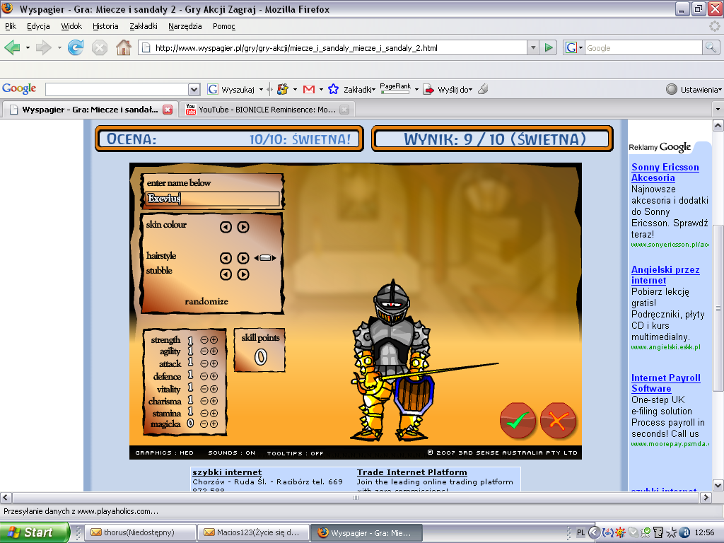Click the blue bookmark star icon
Screen dimensions: 724x543
click(333, 89)
